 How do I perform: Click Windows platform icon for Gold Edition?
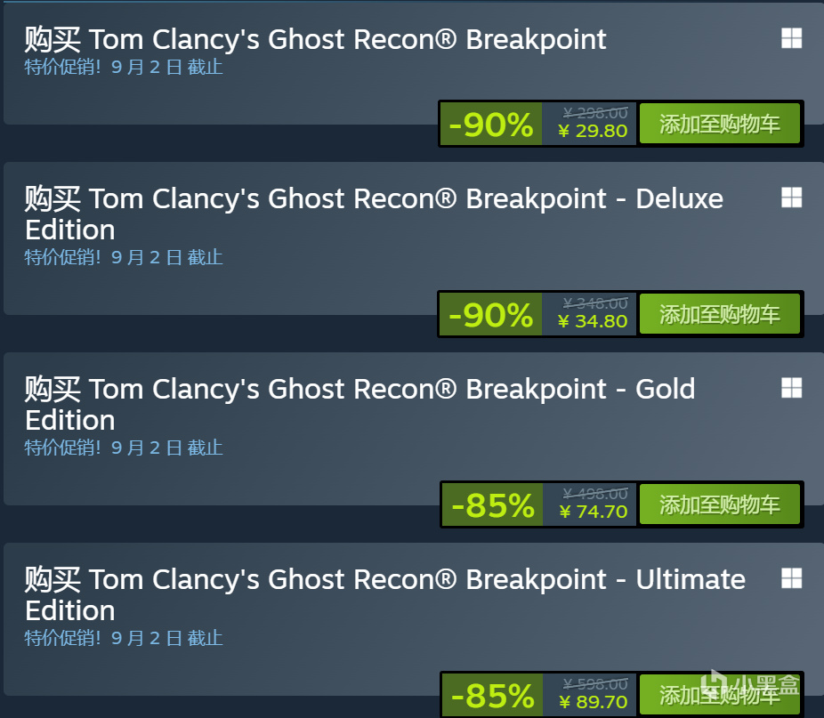click(x=791, y=388)
